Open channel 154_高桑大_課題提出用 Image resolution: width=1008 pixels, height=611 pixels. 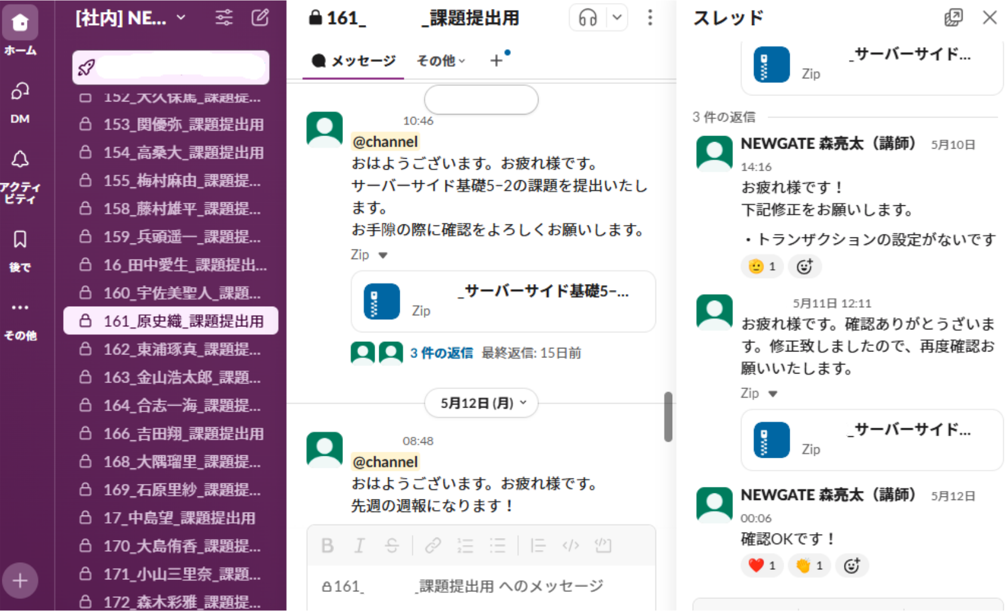coord(171,152)
